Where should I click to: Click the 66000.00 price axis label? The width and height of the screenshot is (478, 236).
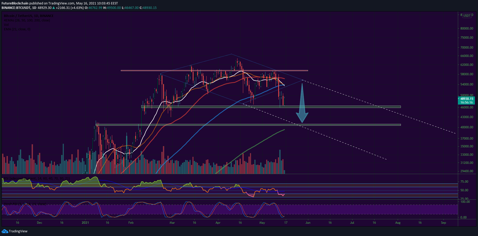(x=467, y=56)
